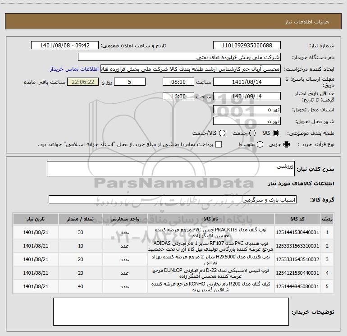
Task: Click the price validity date 1401/09/14
Action: pyautogui.click(x=247, y=96)
